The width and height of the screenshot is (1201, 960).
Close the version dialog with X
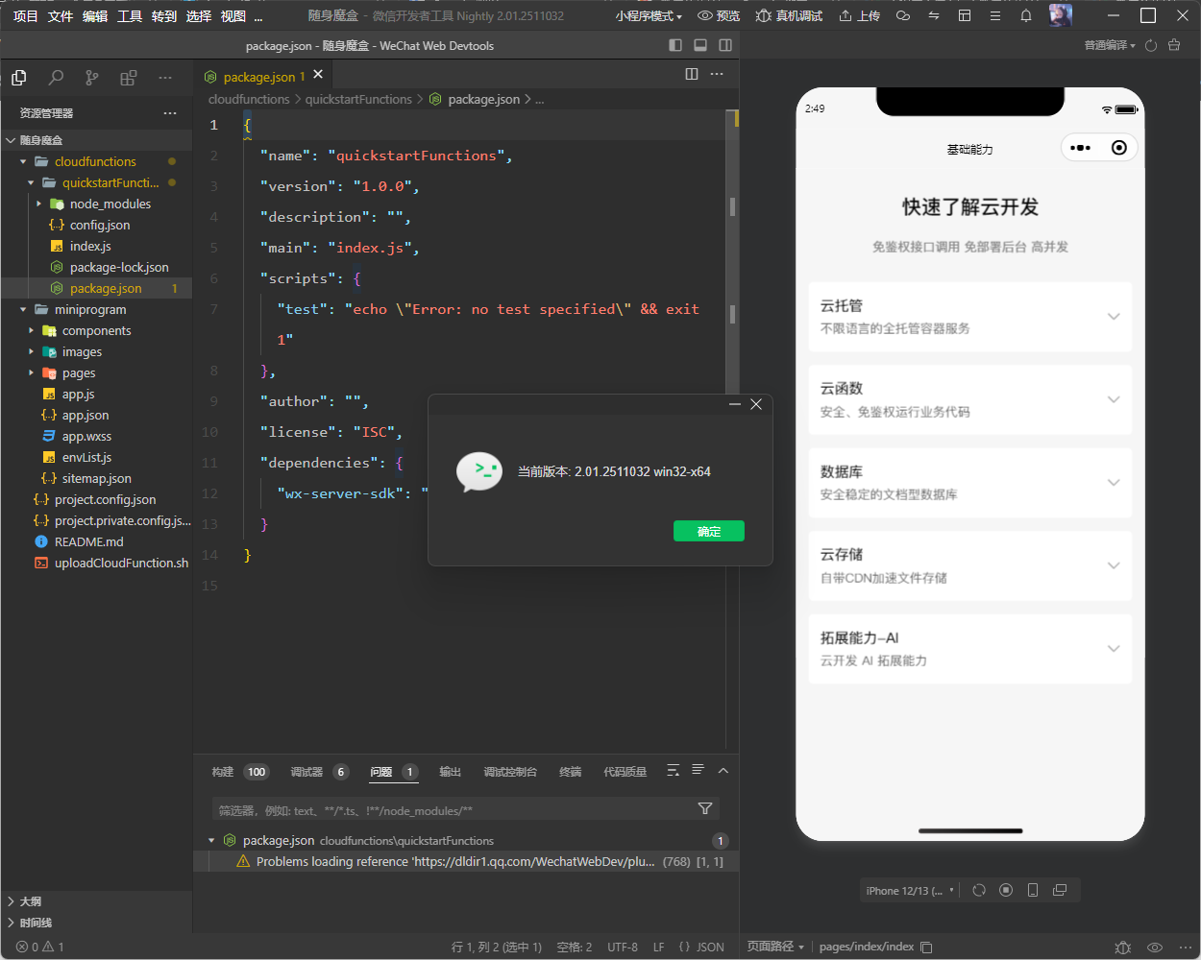756,404
